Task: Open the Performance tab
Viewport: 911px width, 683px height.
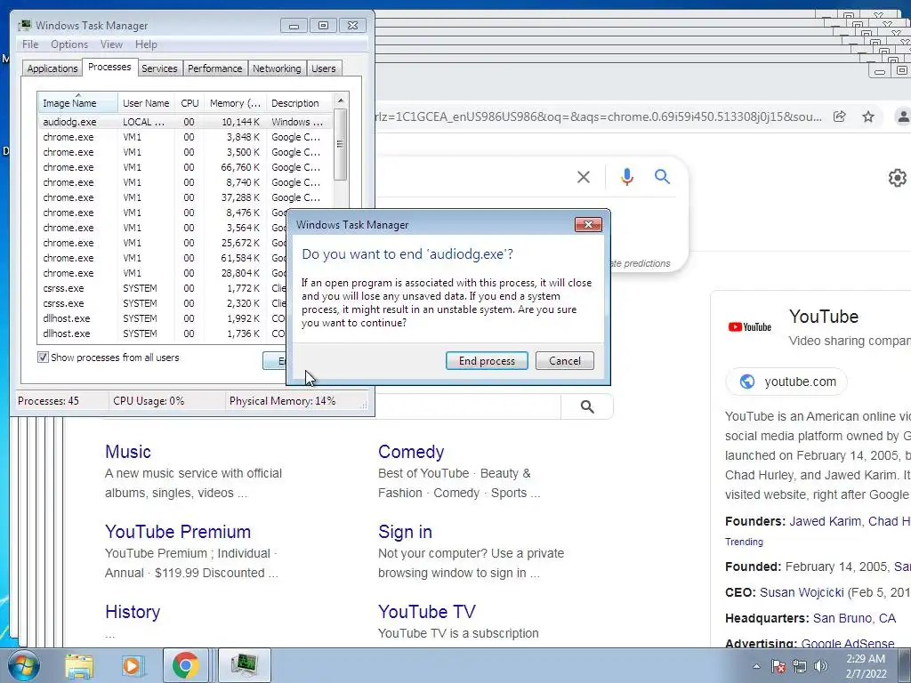Action: pyautogui.click(x=214, y=68)
